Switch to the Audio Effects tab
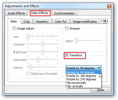The width and height of the screenshot is (118, 100). point(16,13)
